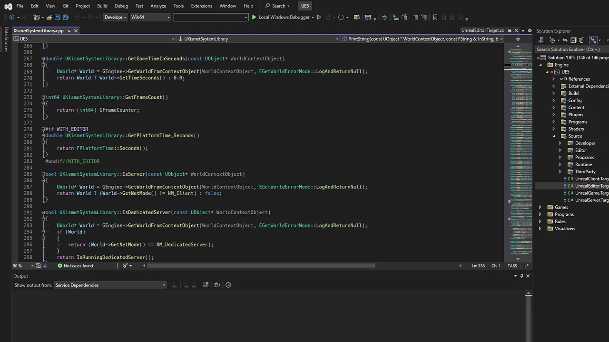Image resolution: width=609 pixels, height=342 pixels.
Task: Click the code cleanup broom icon
Action: [x=125, y=266]
